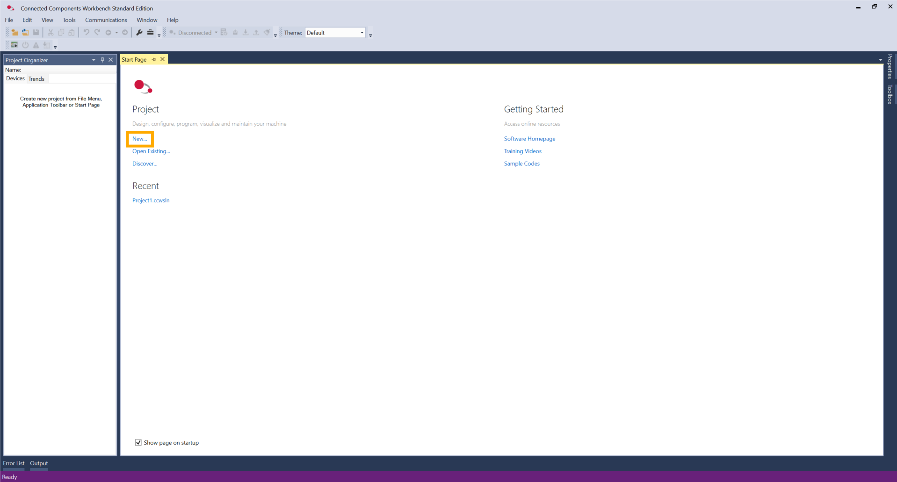Viewport: 897px width, 482px height.
Task: Expand the Project Organizer window options arrow
Action: 94,60
